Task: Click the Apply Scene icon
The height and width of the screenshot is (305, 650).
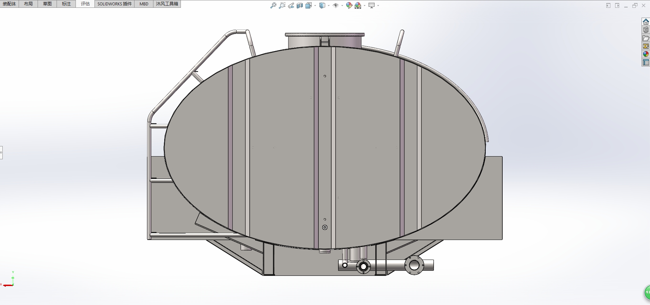Action: tap(358, 5)
